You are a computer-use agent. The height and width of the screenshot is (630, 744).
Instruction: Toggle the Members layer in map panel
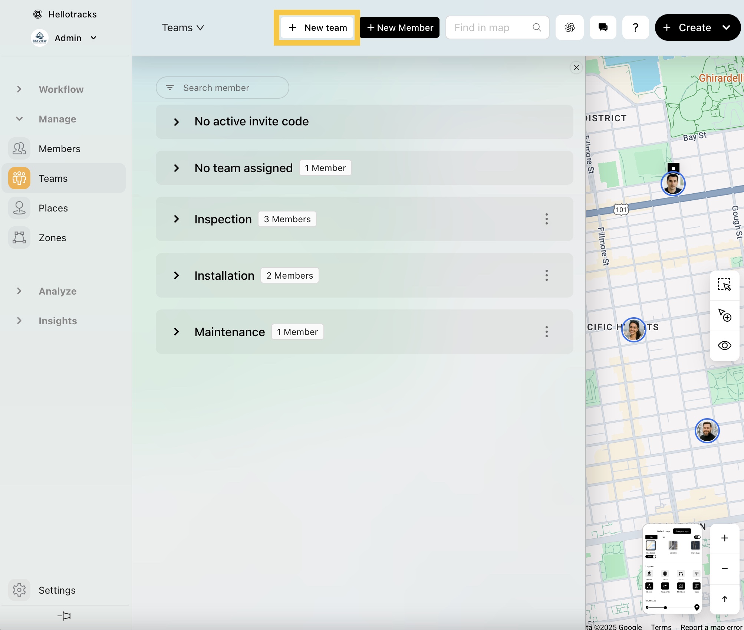click(681, 586)
